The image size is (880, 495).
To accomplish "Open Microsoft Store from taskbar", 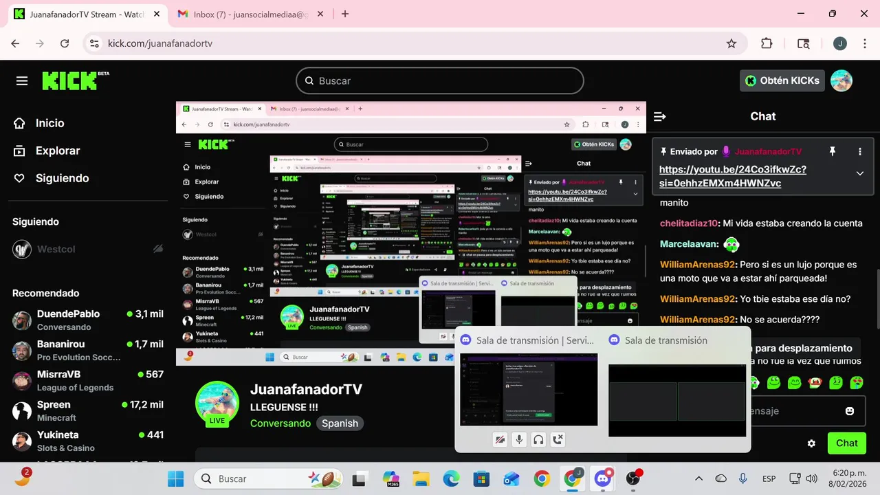I will click(481, 478).
